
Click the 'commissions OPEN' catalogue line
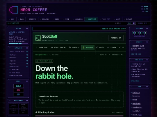[x=16, y=76]
